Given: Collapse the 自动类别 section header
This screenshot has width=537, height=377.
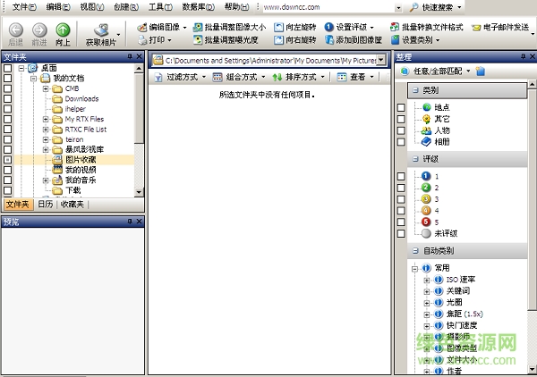Looking at the screenshot, I should (x=416, y=251).
